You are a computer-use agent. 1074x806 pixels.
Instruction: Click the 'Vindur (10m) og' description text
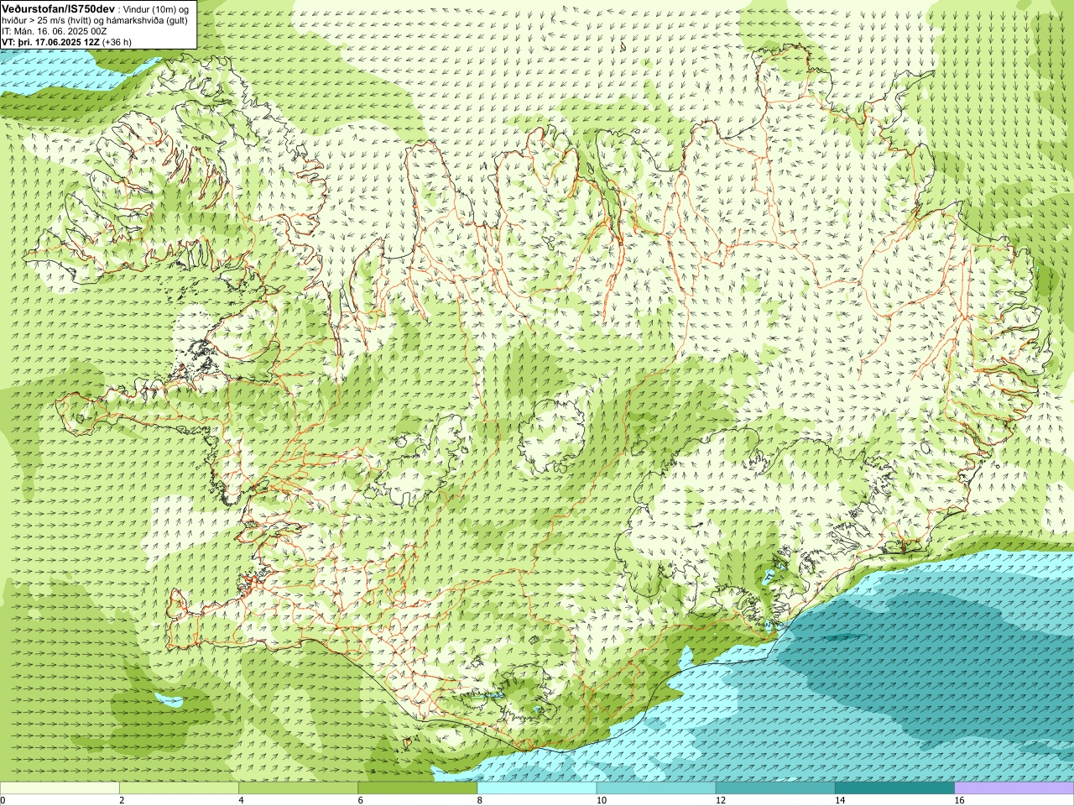pos(156,8)
